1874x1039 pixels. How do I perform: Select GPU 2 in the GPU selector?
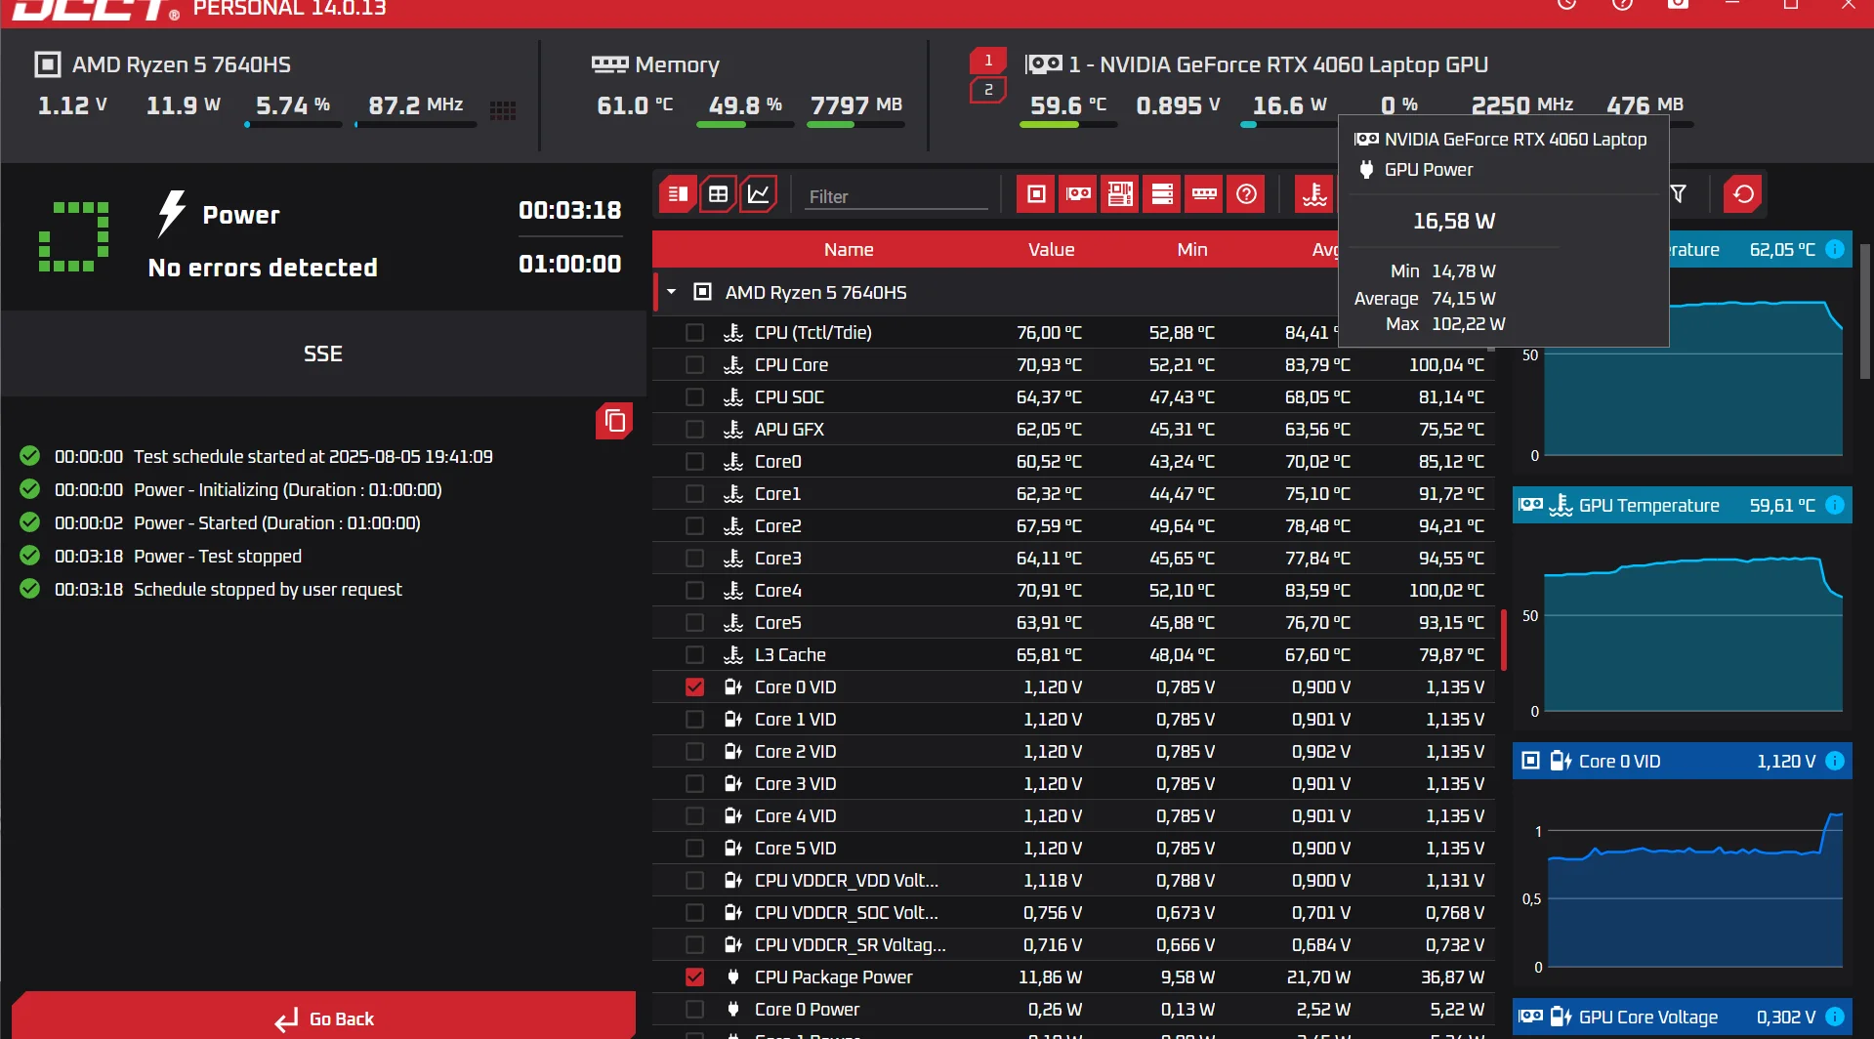[987, 90]
